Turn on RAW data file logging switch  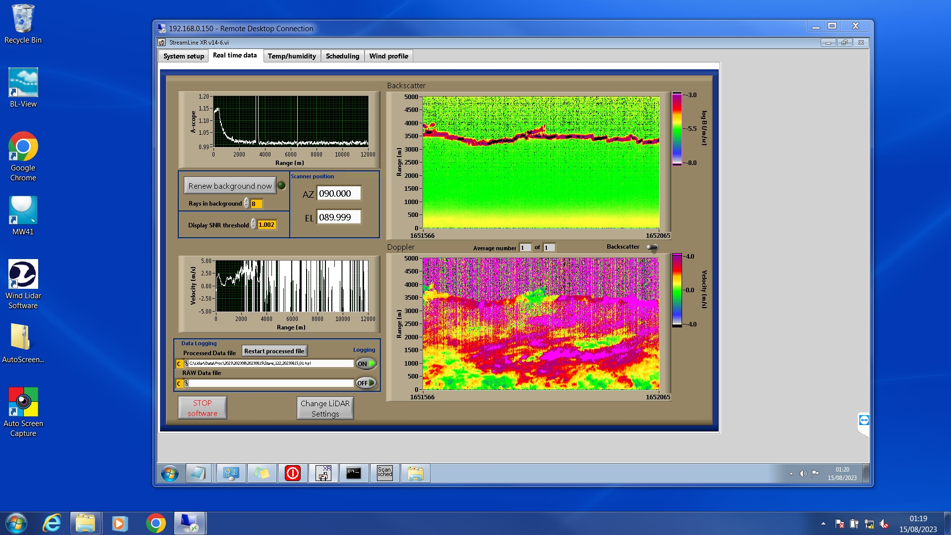[366, 383]
